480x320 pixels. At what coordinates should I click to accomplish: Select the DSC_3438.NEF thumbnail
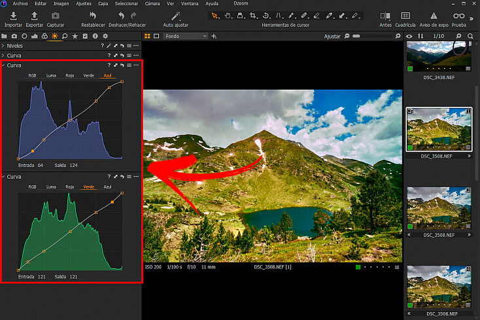(439, 57)
